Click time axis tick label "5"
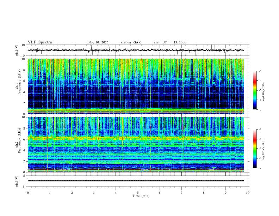The image size is (279, 216). coord(138,193)
